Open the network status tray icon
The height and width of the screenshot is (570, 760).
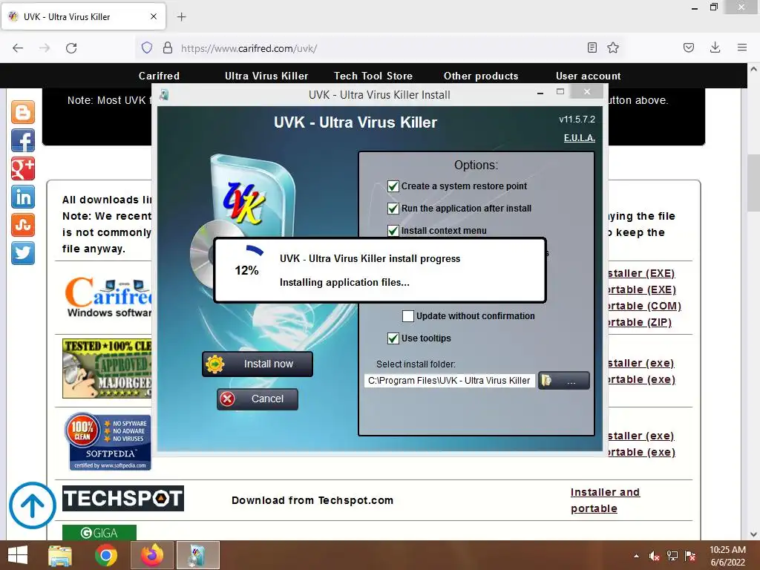[x=672, y=556]
